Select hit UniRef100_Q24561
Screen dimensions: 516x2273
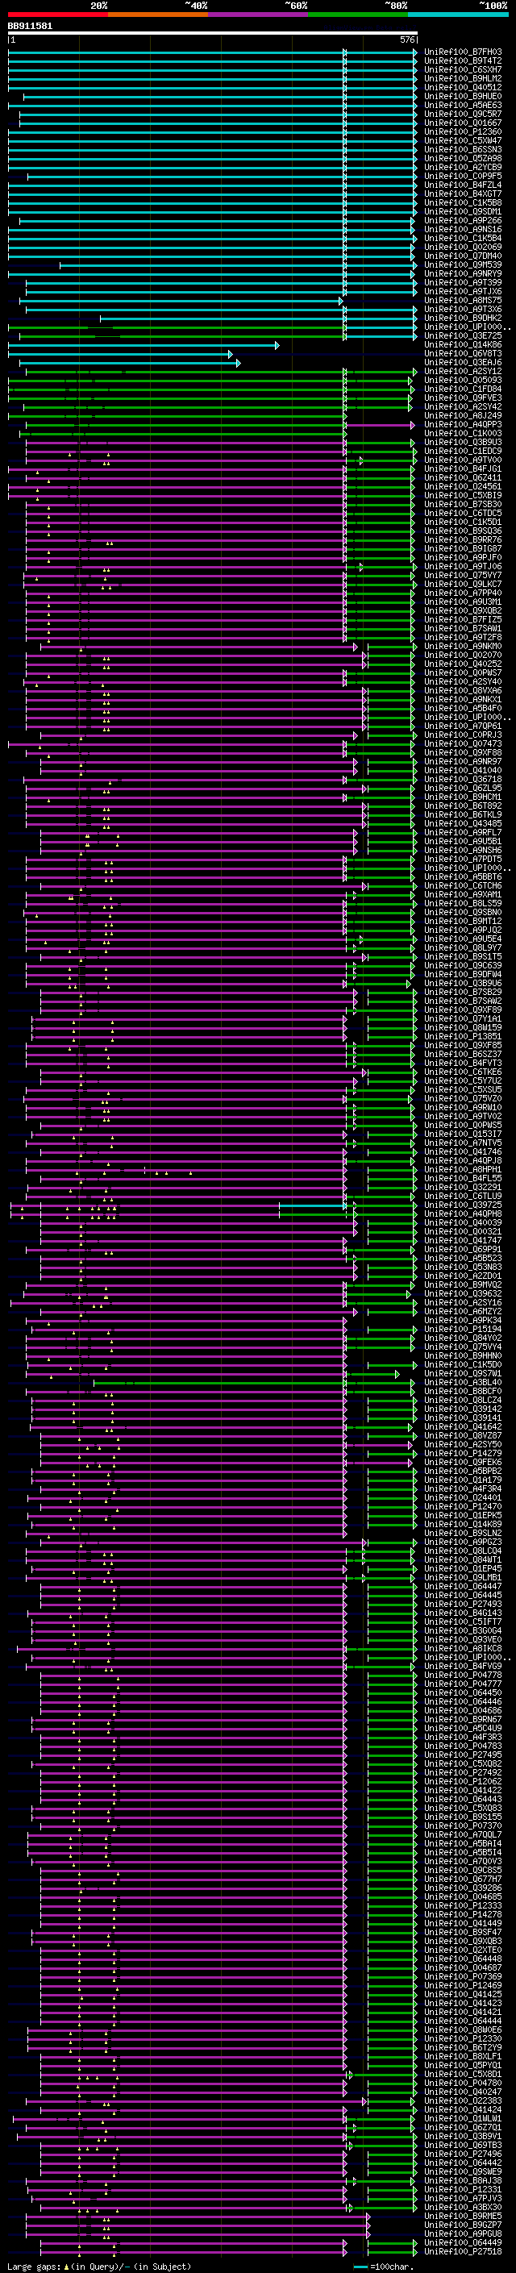(x=463, y=486)
